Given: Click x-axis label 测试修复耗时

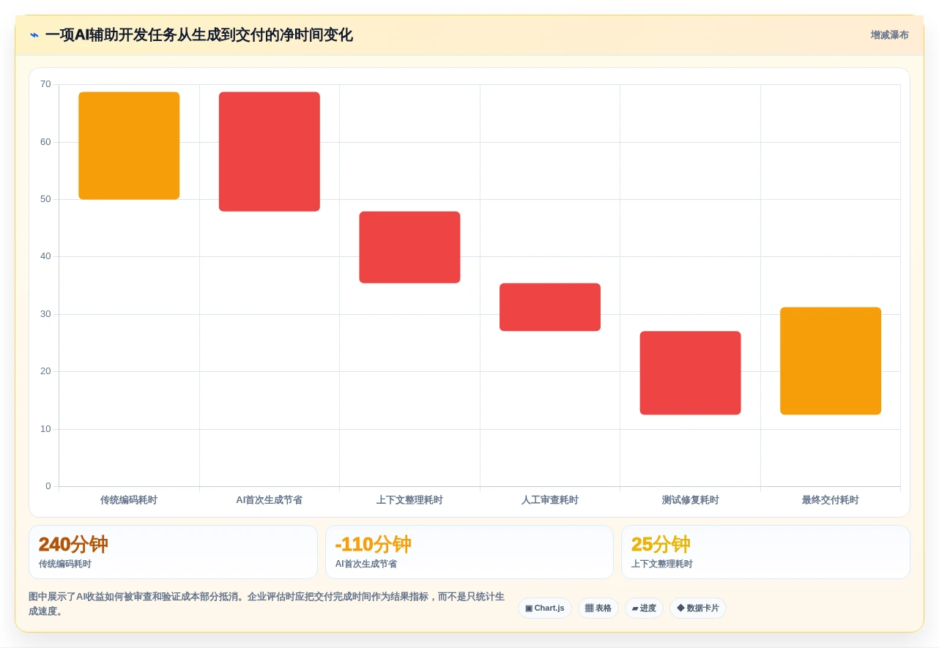Looking at the screenshot, I should tap(690, 500).
